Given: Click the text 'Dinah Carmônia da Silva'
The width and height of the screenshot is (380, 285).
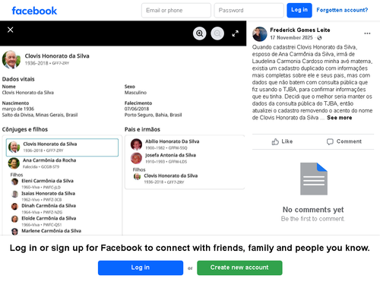Looking at the screenshot, I should click(x=49, y=205).
